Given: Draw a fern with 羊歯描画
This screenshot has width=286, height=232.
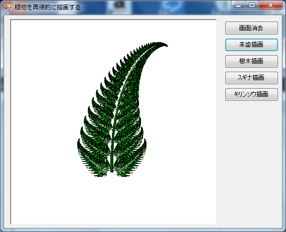Looking at the screenshot, I should (251, 45).
